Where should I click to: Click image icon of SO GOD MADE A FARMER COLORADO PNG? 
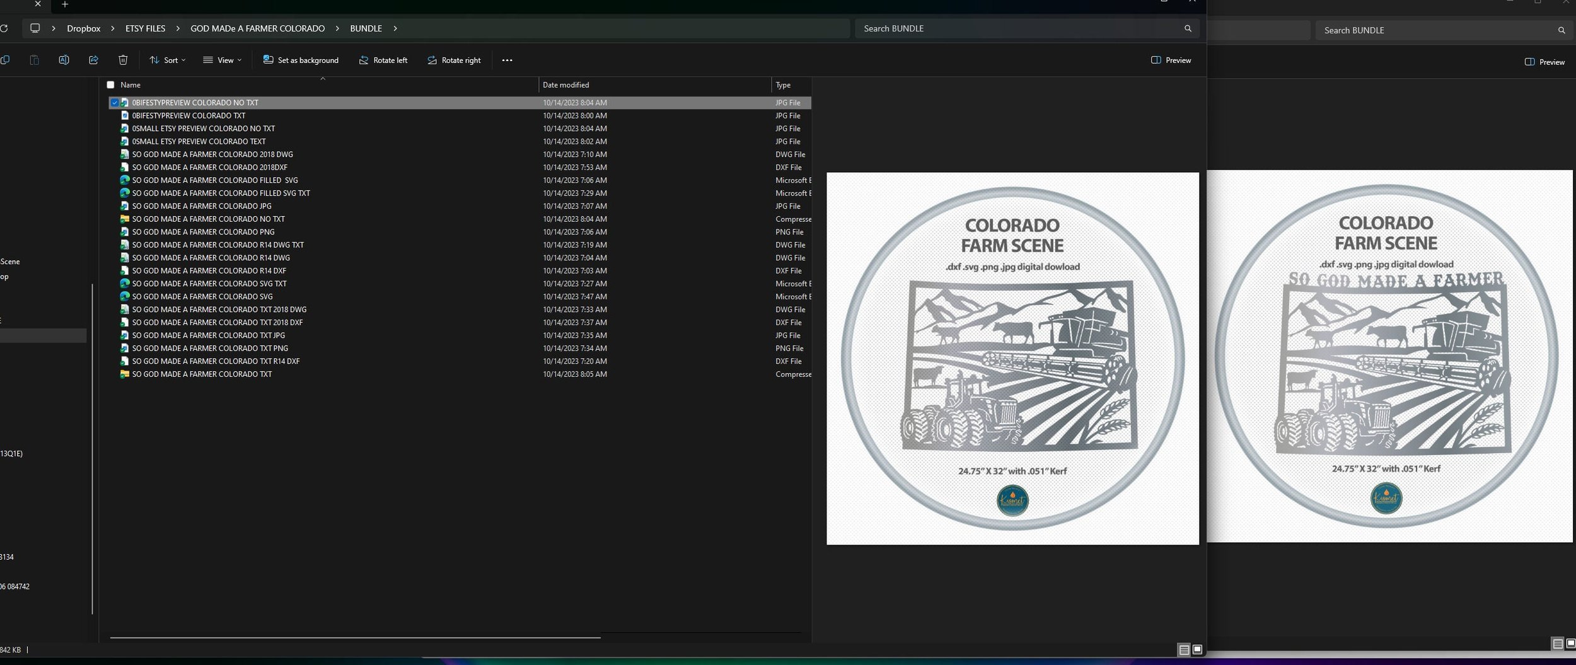click(x=125, y=232)
